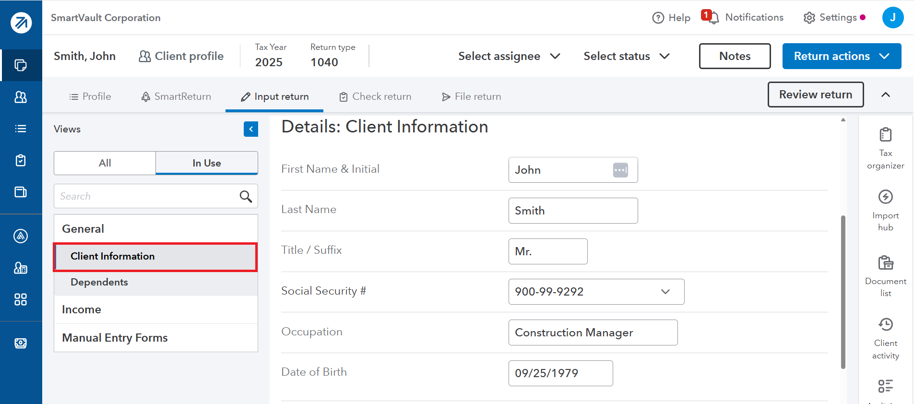This screenshot has width=914, height=404.
Task: Collapse the header using the up chevron
Action: (x=886, y=95)
